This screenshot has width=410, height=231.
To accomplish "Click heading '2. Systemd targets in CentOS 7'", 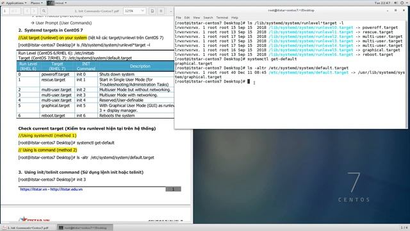I will 51,30.
